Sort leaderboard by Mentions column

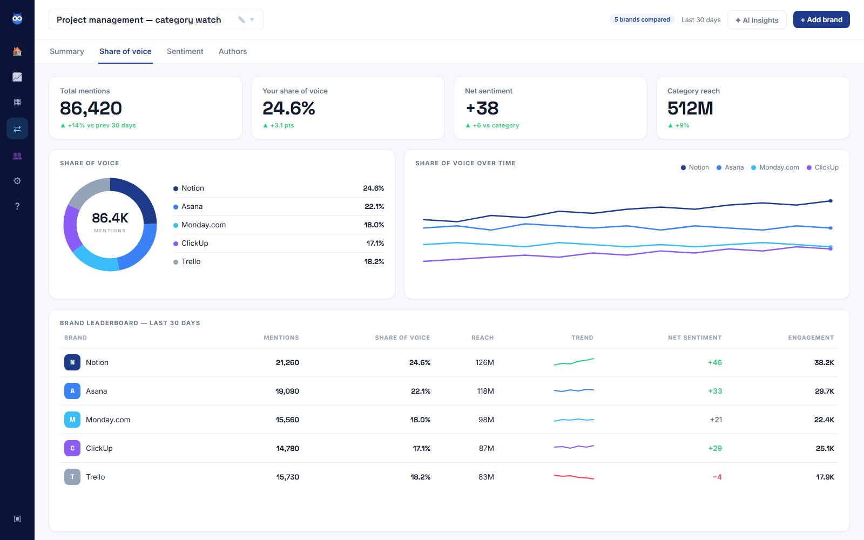pos(281,337)
